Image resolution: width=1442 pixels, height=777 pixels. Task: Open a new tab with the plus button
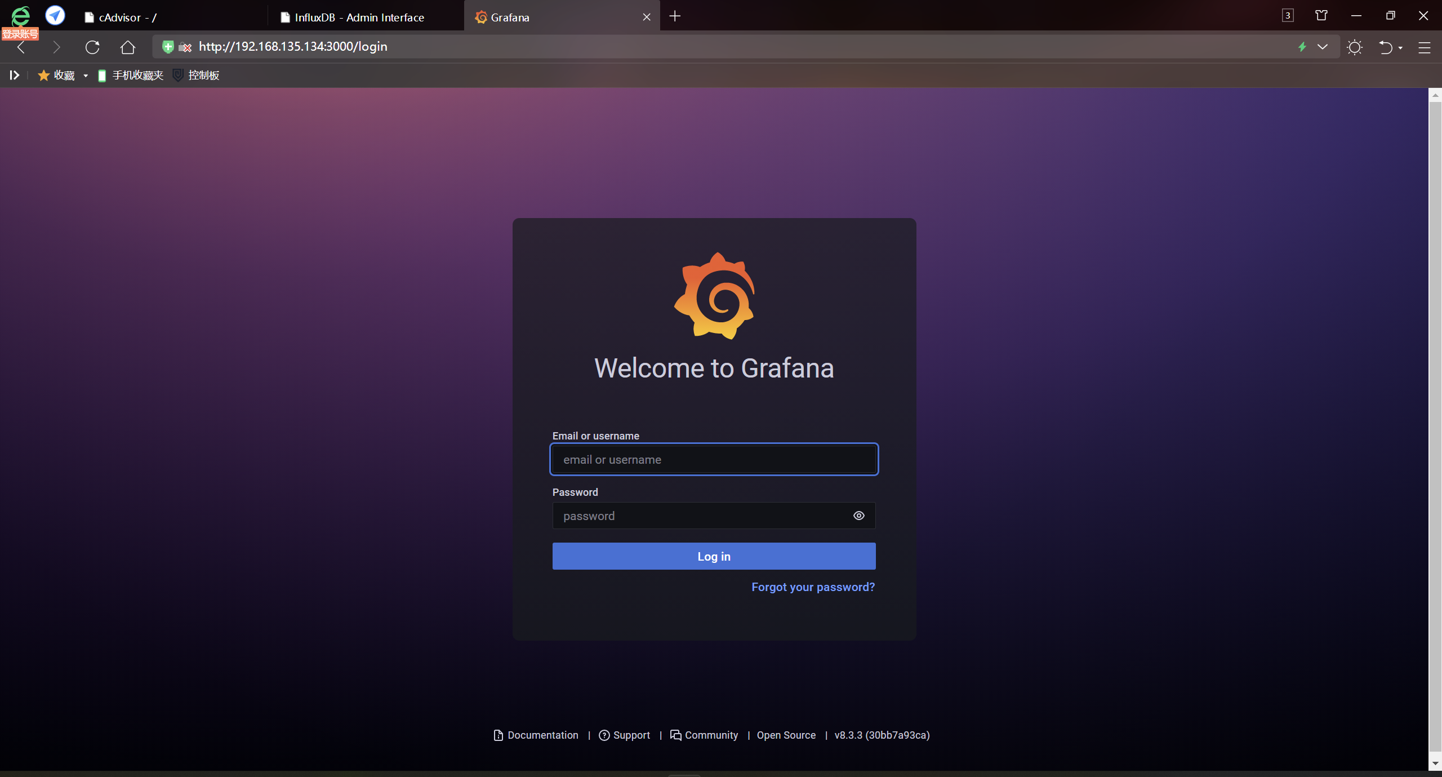(675, 16)
